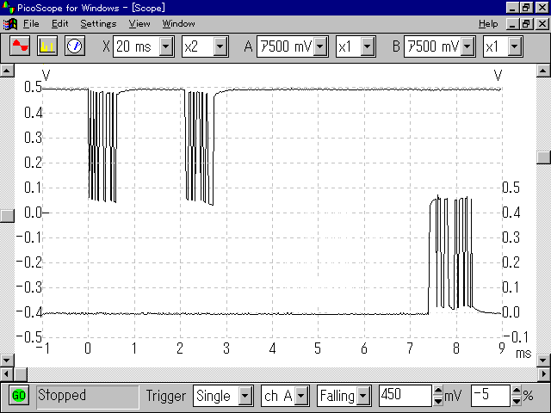Increase trigger threshold mV with up arrow

(x=438, y=391)
